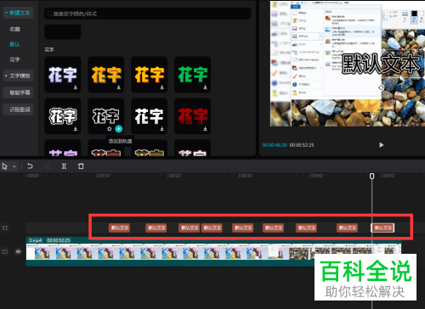The image size is (425, 309).
Task: Select the orange 花字 thumbnail
Action: click(106, 75)
